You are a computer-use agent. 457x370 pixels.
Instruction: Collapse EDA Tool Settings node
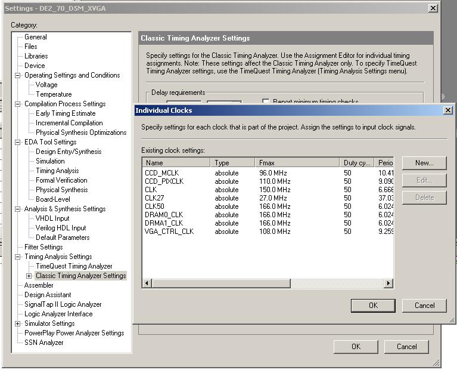(18, 142)
